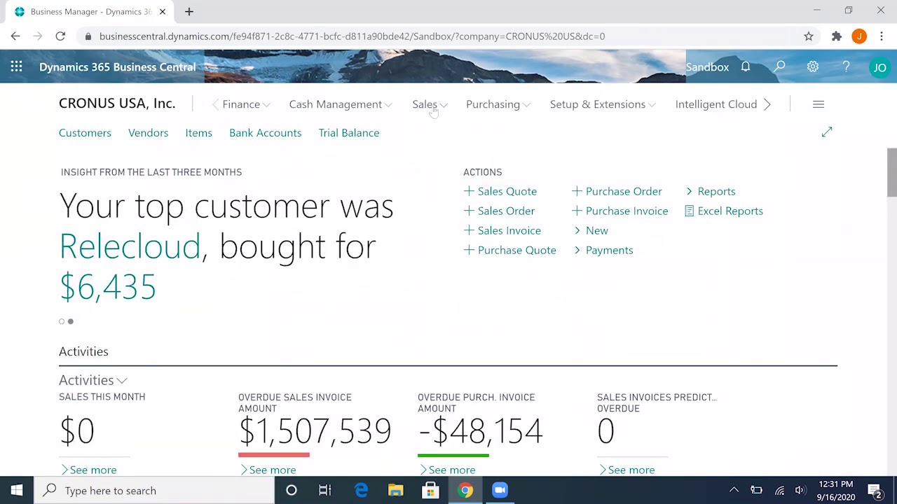This screenshot has width=897, height=504.
Task: Go back in browser history
Action: pyautogui.click(x=15, y=36)
